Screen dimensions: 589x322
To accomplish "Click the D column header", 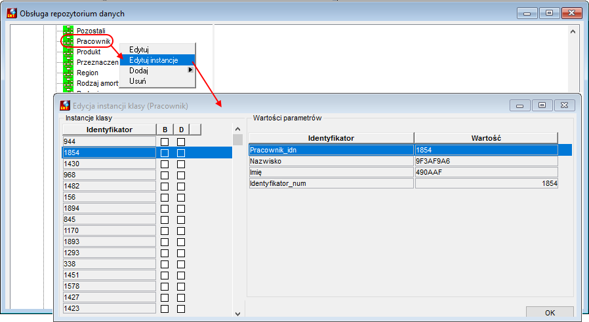I will pos(182,130).
